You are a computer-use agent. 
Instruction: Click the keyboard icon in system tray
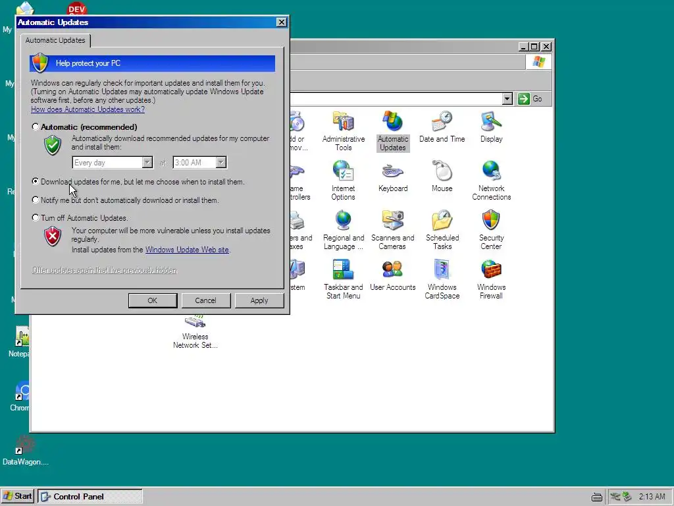(x=596, y=497)
